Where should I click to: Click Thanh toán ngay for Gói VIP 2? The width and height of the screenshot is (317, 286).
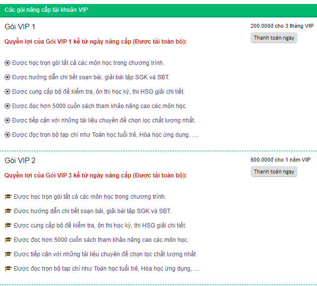(x=274, y=172)
